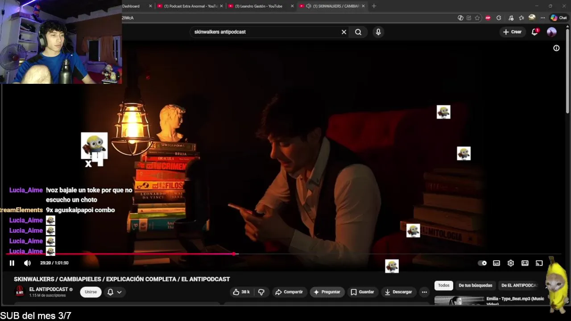The image size is (571, 321).
Task: Select the 'De EL ANTIPODCAST' chip
Action: (x=519, y=285)
